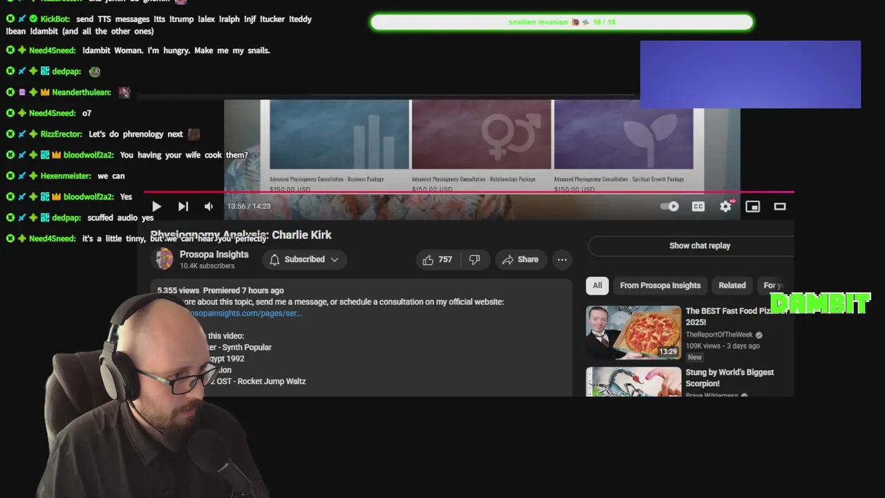Click Neanderthulean's emote in chat
Image resolution: width=885 pixels, height=498 pixels.
tap(124, 92)
